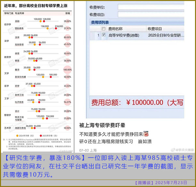Viewport: 196px width, 187px height.
Task: Click the 80.00% increase bubble
Action: (x=68, y=37)
